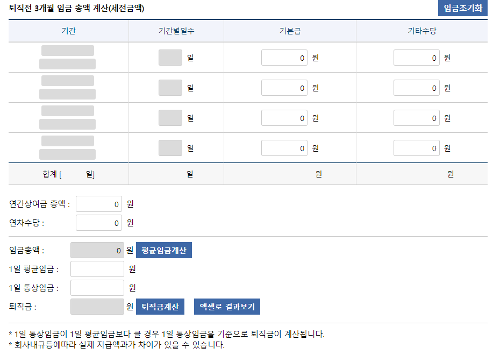The height and width of the screenshot is (355, 493).
Task: Click the 1일 평균임금 label
Action: coord(33,269)
